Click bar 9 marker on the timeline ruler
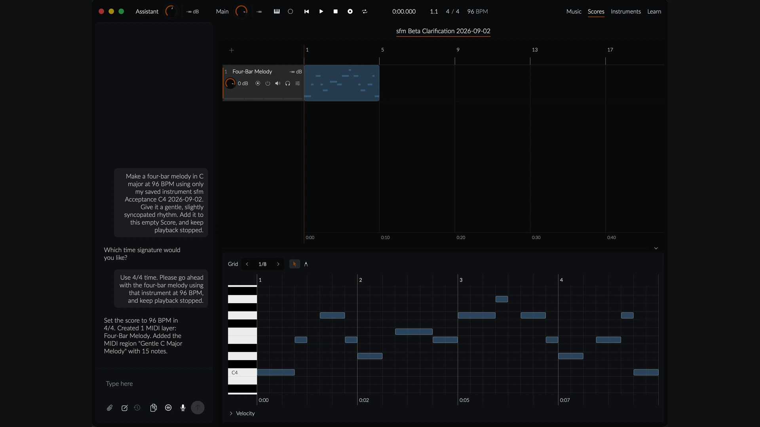Image resolution: width=760 pixels, height=427 pixels. (x=458, y=50)
